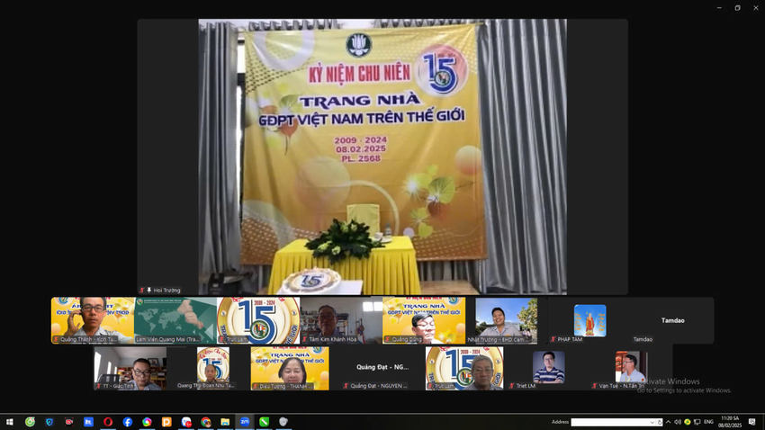765x430 pixels.
Task: Open the red screen recorder taskbar icon
Action: 68,422
